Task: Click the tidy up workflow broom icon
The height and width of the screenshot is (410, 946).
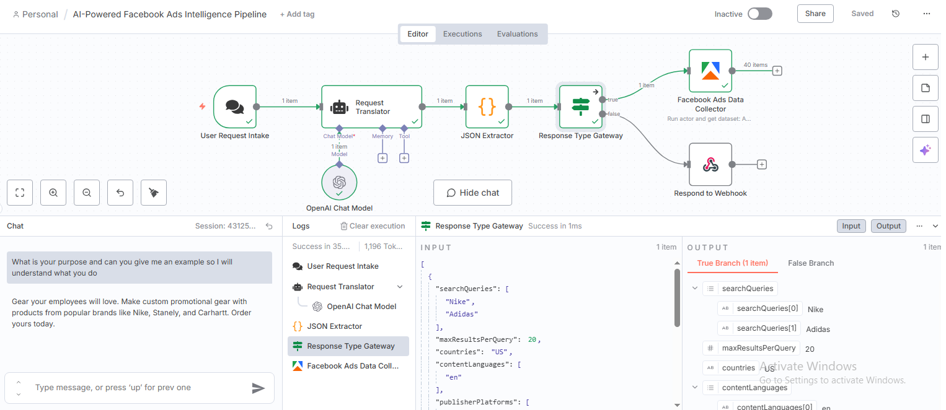Action: coord(153,193)
